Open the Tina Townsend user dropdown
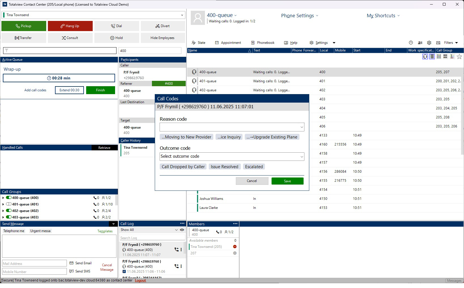The height and width of the screenshot is (288, 464). tap(93, 15)
